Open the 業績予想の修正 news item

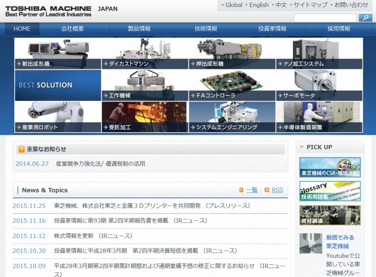170,270
